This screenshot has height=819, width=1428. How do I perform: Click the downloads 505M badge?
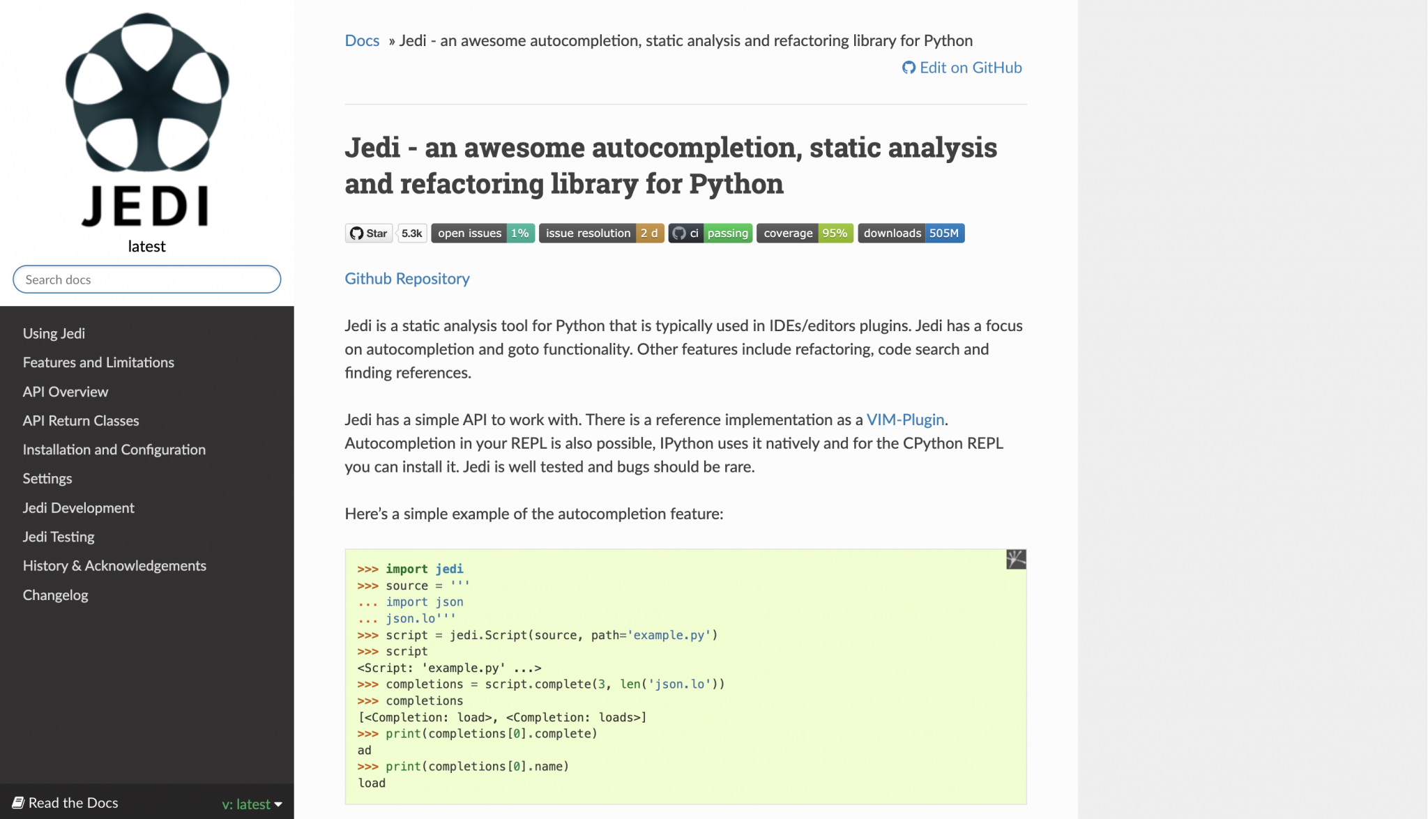pyautogui.click(x=911, y=234)
